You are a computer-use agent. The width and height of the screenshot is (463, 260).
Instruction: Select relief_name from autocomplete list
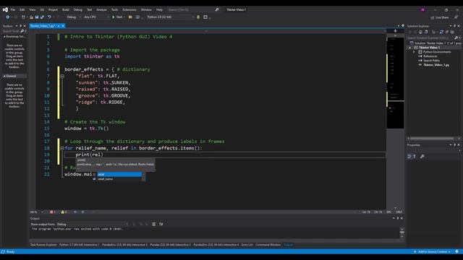pyautogui.click(x=119, y=179)
